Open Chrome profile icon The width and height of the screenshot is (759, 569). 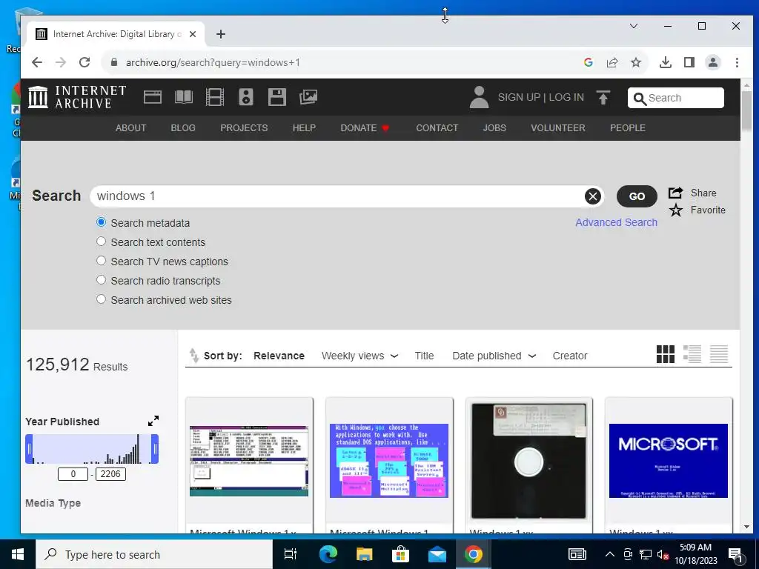tap(713, 62)
